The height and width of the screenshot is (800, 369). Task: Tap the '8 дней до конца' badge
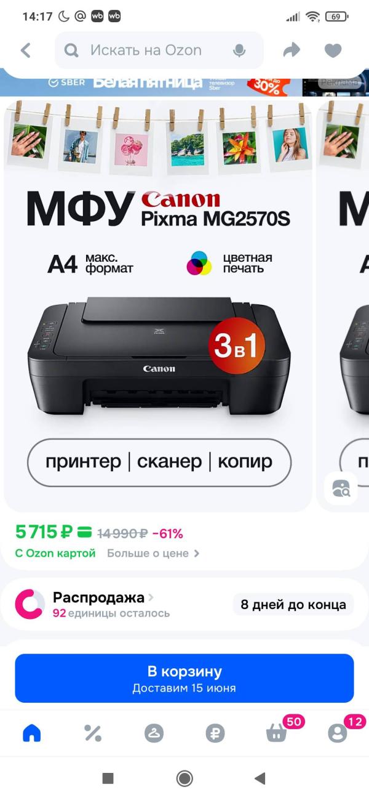pyautogui.click(x=293, y=604)
